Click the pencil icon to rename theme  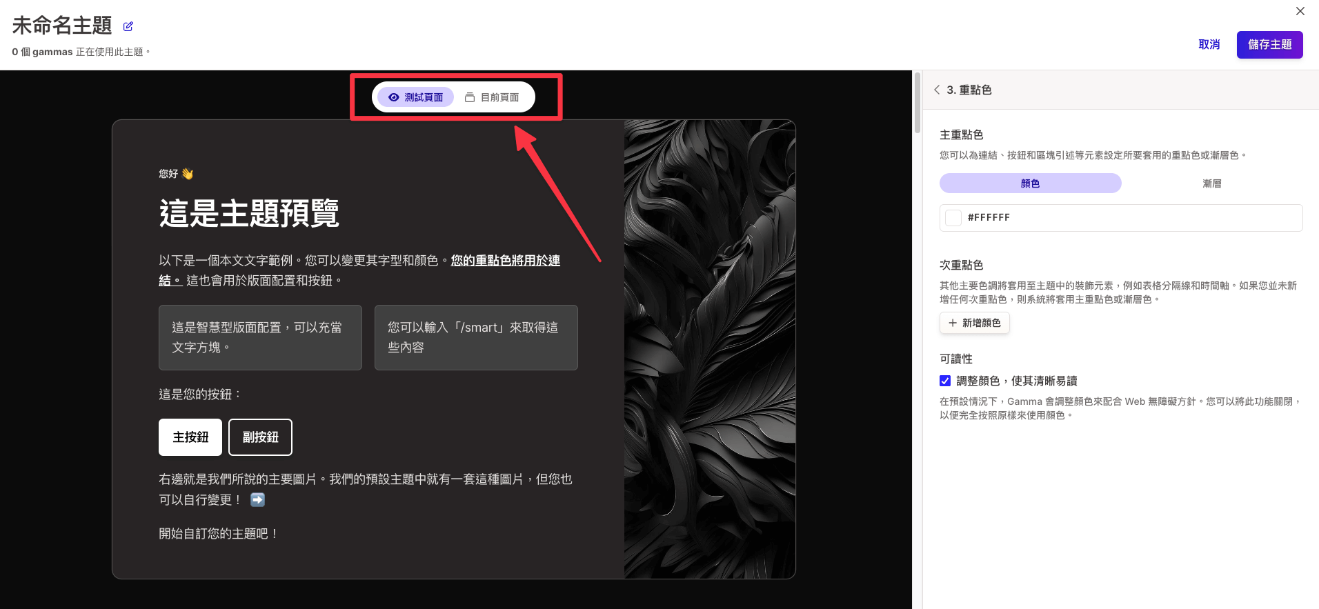click(128, 27)
